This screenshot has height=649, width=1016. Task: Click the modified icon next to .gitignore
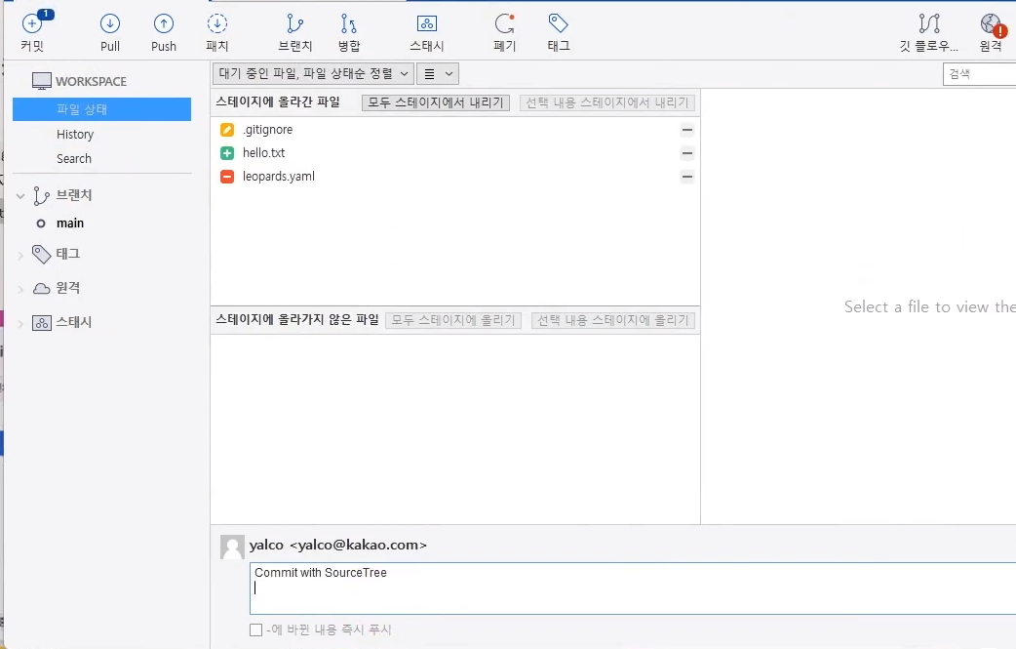point(227,130)
